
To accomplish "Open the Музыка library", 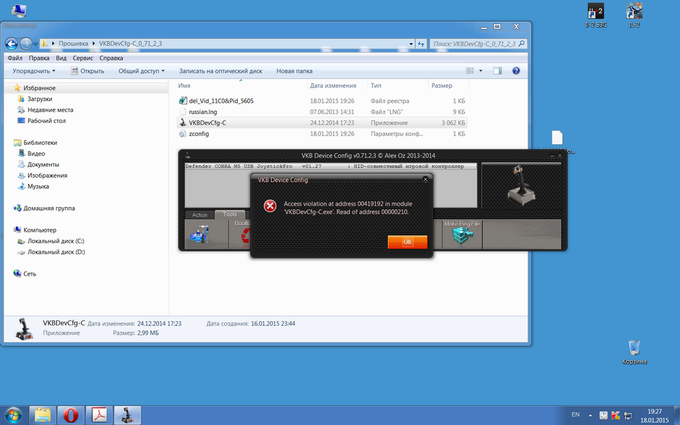I will (x=38, y=186).
